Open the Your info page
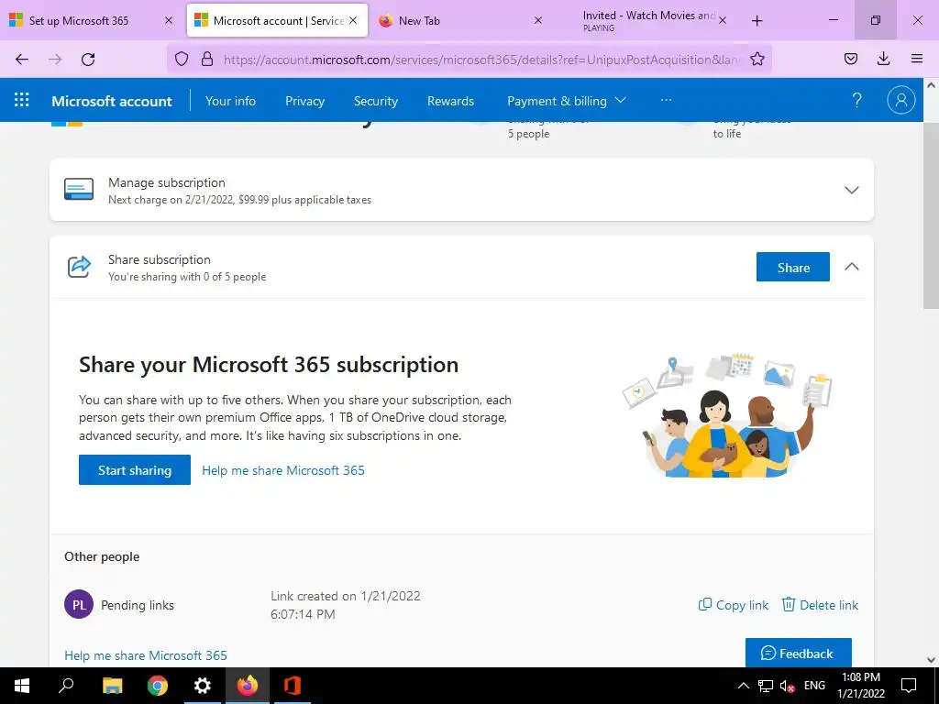The image size is (939, 704). click(x=230, y=101)
